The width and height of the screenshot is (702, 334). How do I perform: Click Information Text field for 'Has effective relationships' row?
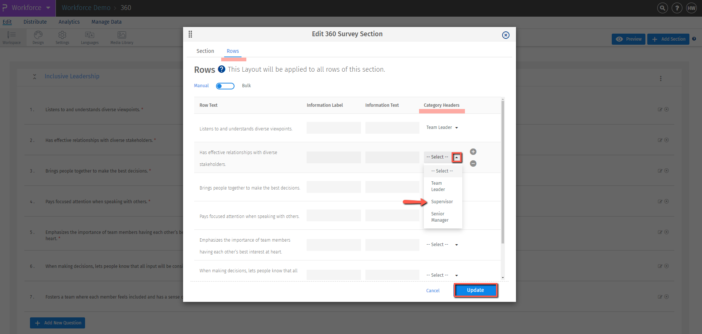point(392,157)
